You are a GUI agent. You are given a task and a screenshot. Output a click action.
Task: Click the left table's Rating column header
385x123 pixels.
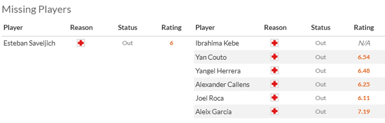tap(171, 28)
